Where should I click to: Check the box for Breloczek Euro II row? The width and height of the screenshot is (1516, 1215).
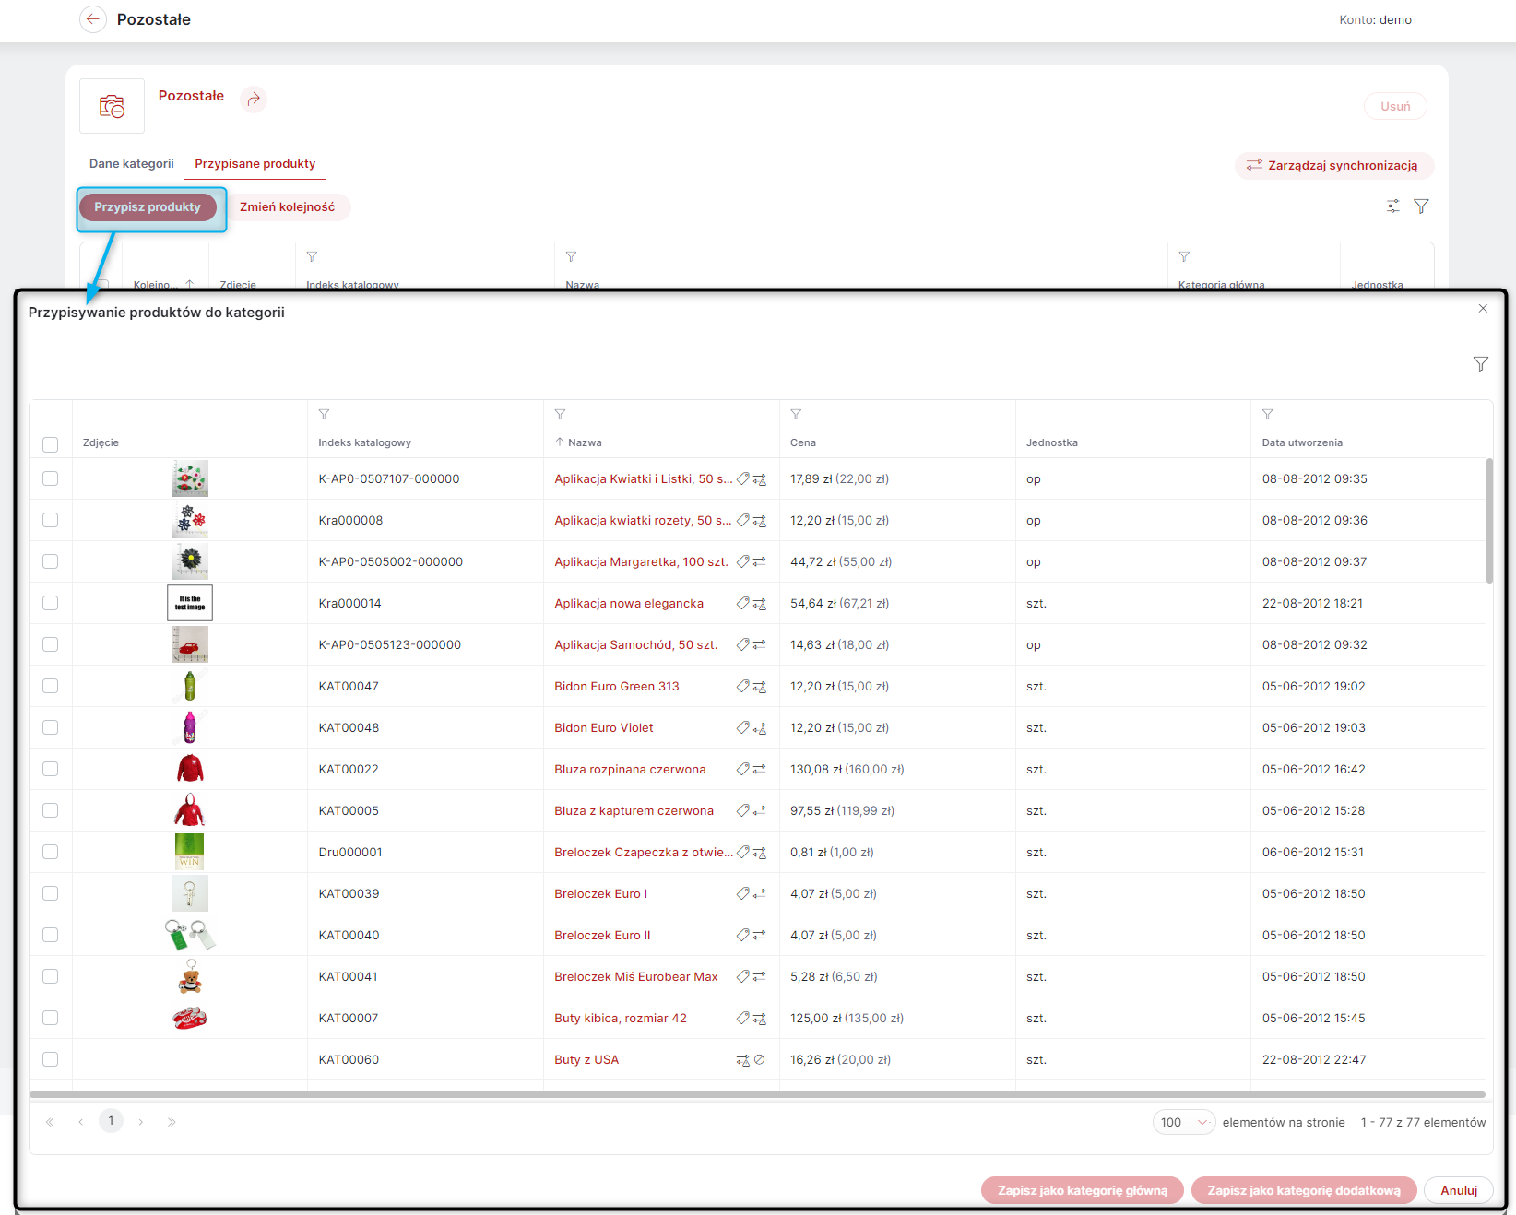pos(51,935)
